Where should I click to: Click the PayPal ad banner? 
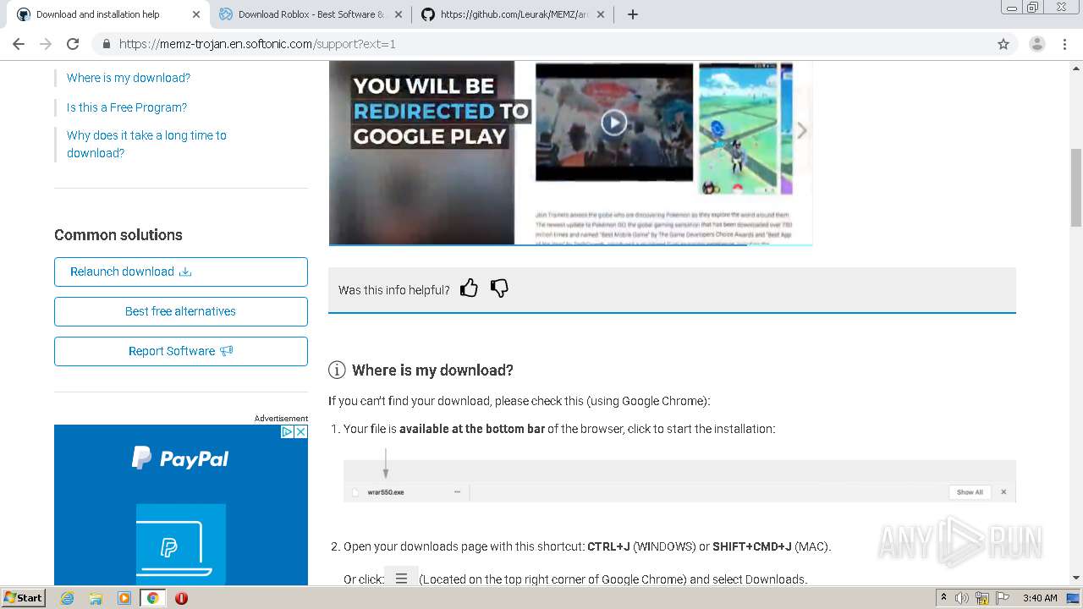tap(181, 505)
